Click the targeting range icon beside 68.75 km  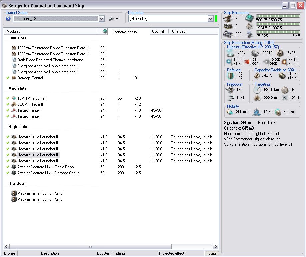(x=257, y=90)
